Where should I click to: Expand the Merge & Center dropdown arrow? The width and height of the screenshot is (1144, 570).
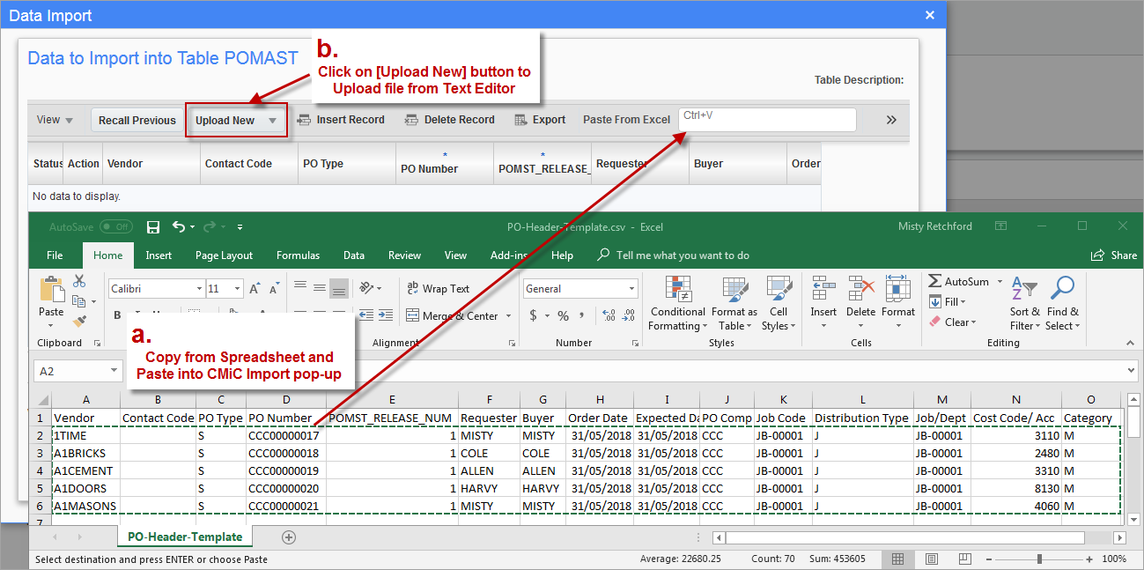(x=507, y=316)
